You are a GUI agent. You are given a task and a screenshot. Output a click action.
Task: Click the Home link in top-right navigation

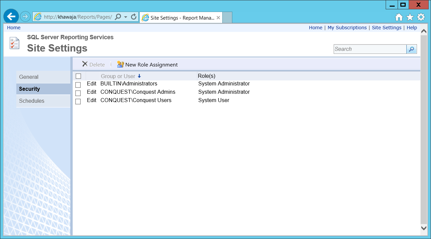[316, 28]
